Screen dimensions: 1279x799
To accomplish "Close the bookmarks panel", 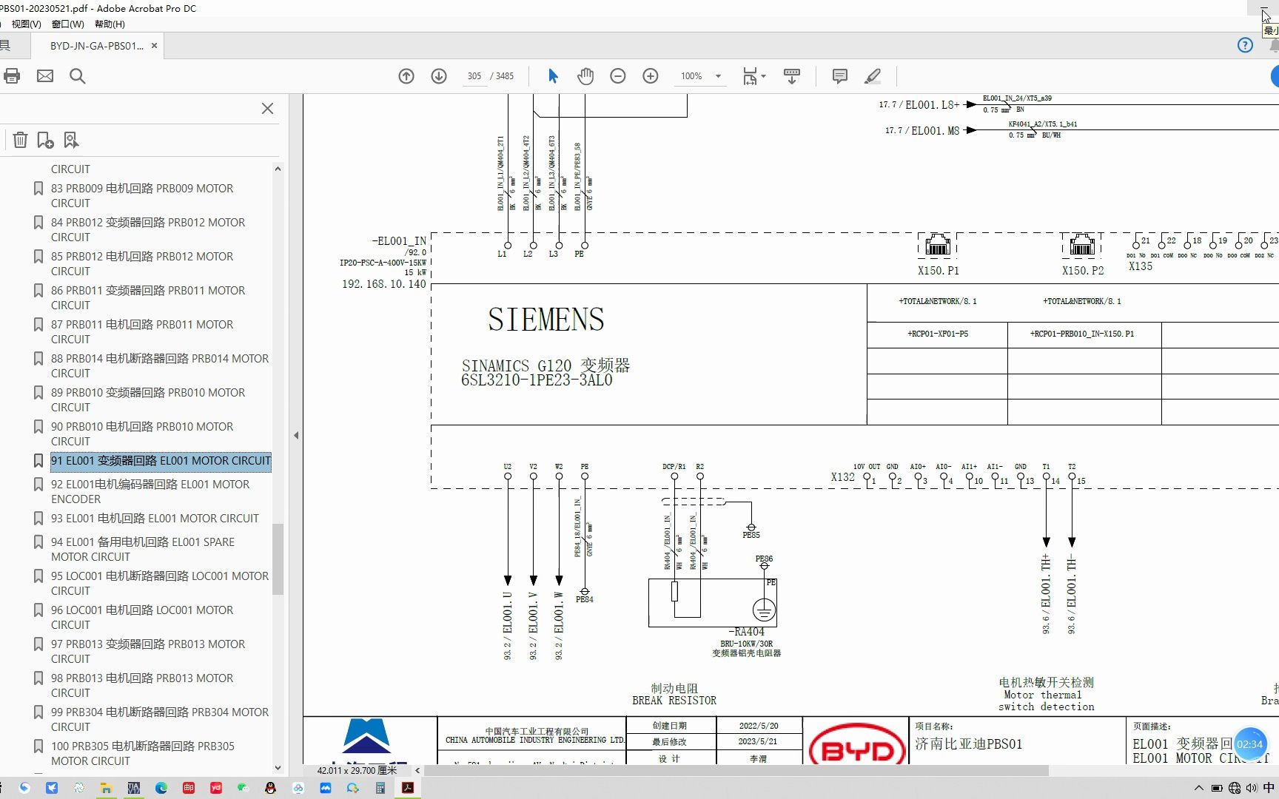I will click(x=267, y=109).
